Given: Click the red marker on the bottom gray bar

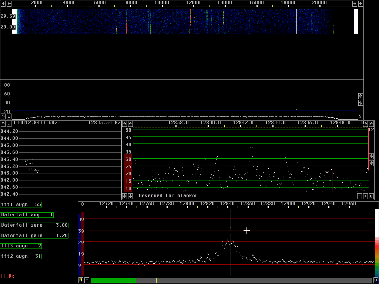Looking at the screenshot, I should pos(151,280).
